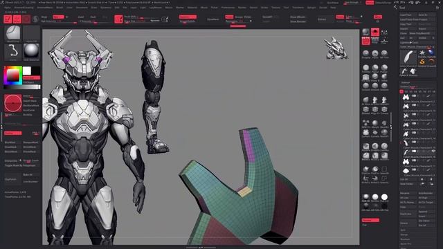Toggle the symmetry icon beside Dynamic
The image size is (443, 249).
(165, 19)
